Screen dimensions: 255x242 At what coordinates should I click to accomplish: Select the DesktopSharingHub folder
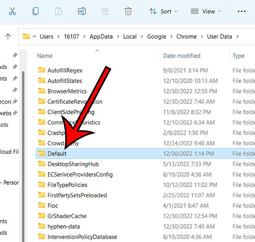(x=73, y=164)
